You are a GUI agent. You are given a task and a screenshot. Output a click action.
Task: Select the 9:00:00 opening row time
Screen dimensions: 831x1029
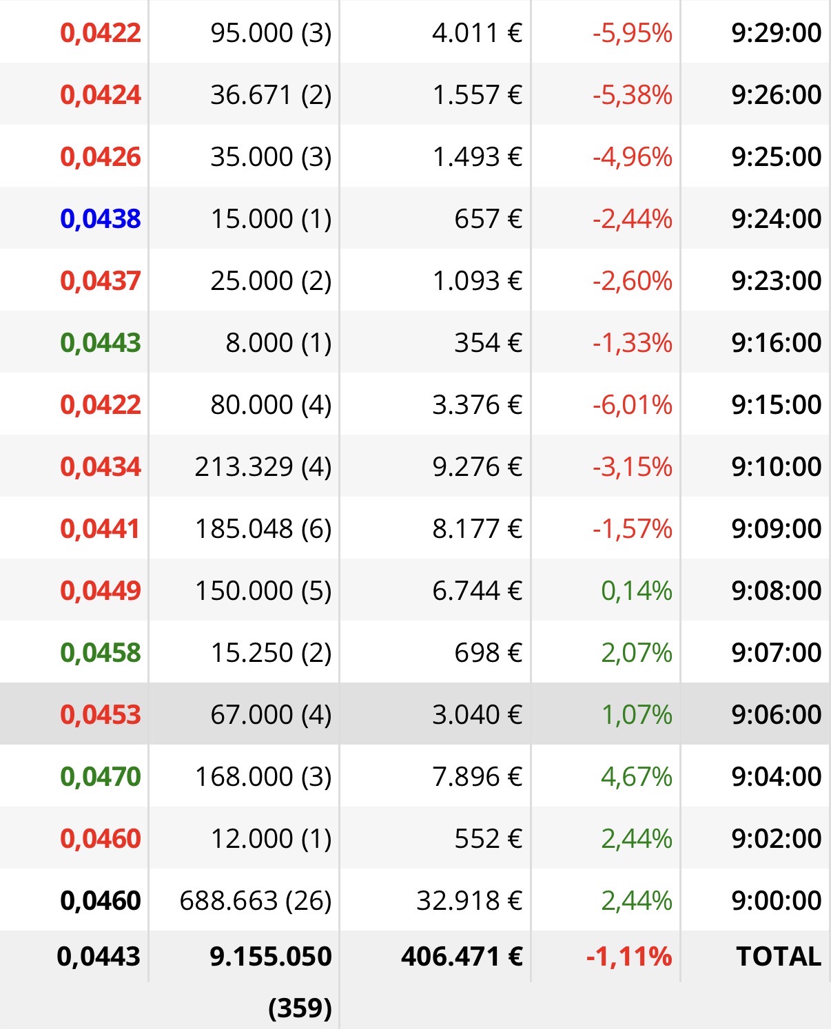[777, 901]
